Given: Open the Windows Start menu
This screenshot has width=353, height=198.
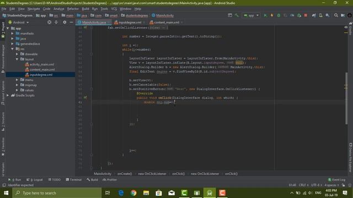Looking at the screenshot, I should [6, 193].
